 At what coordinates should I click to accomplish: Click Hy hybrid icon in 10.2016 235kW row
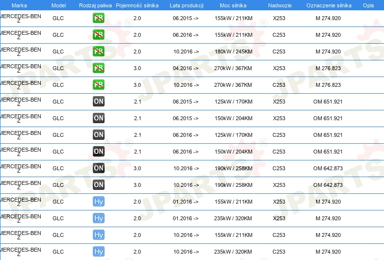click(98, 252)
